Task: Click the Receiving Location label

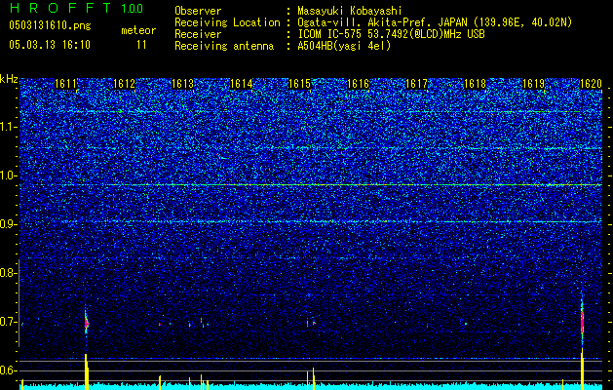Action: click(227, 22)
